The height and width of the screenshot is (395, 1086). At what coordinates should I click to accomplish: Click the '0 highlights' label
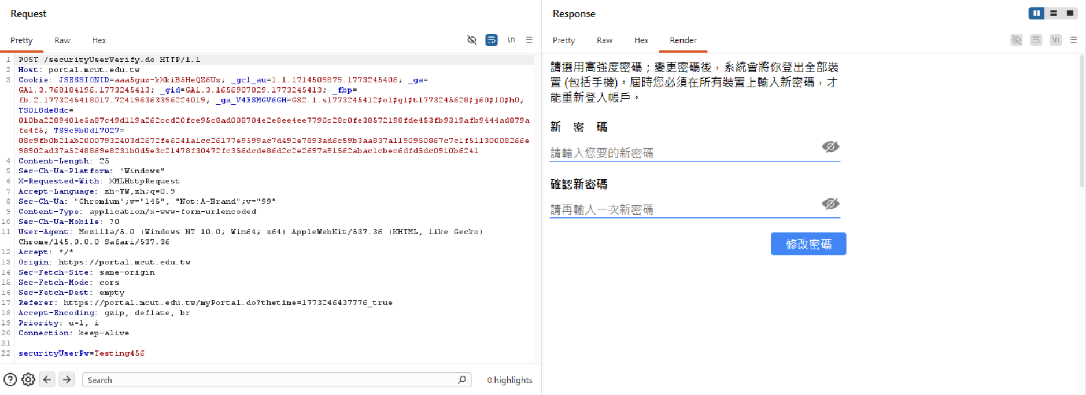509,380
